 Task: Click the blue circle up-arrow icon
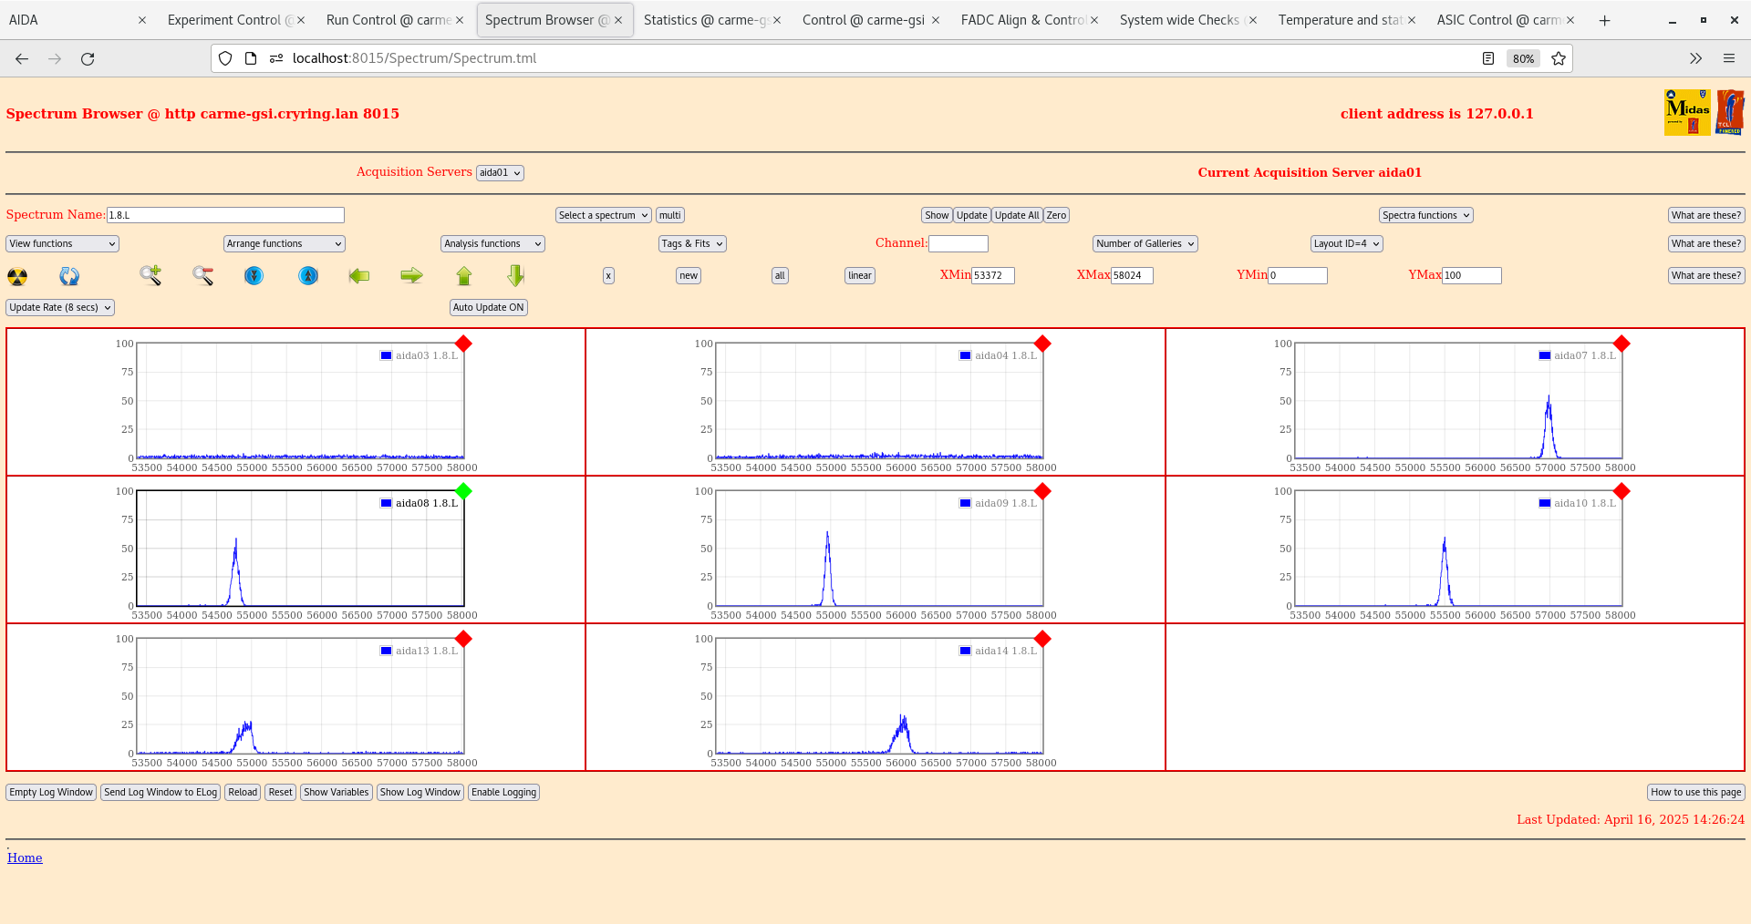point(308,275)
